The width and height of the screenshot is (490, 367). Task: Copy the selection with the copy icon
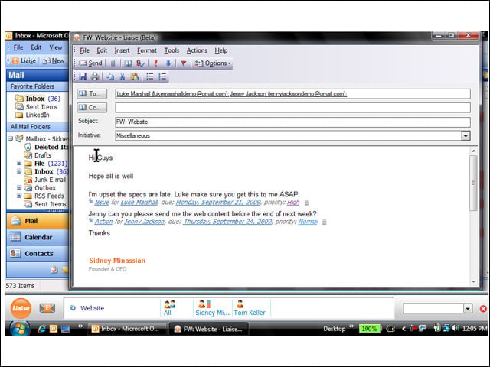109,76
